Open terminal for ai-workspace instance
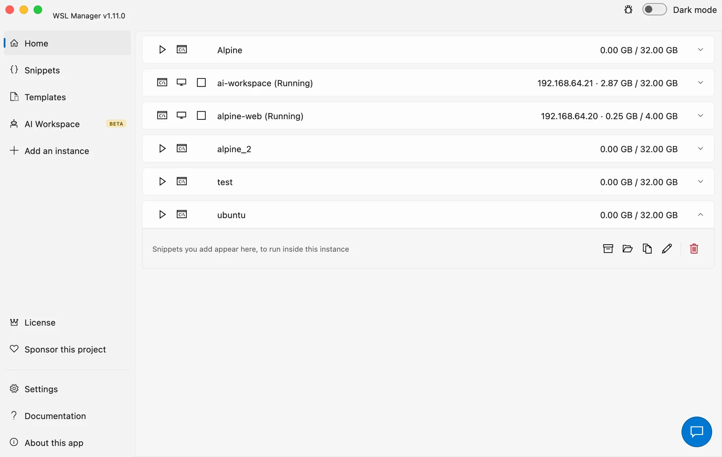Image resolution: width=722 pixels, height=457 pixels. pyautogui.click(x=162, y=82)
